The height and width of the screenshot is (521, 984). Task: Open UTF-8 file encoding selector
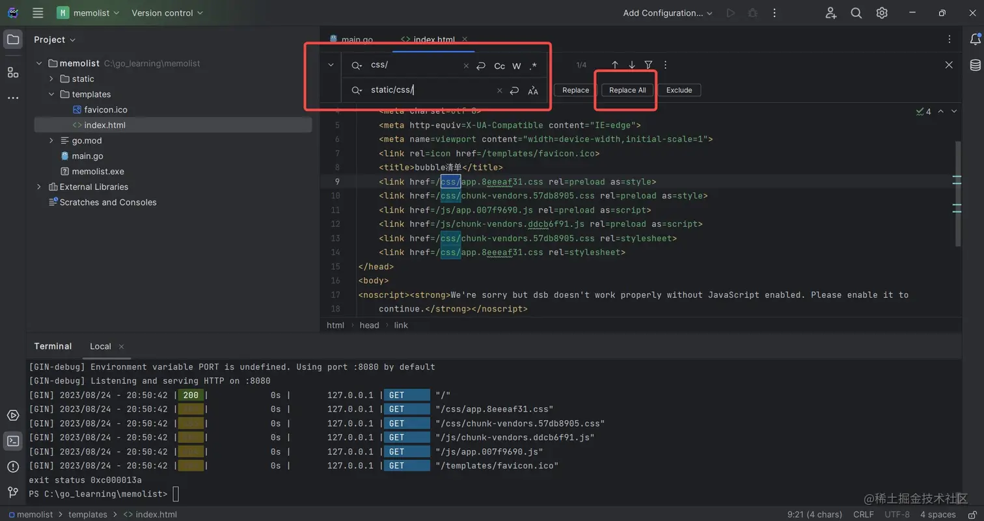click(x=897, y=514)
